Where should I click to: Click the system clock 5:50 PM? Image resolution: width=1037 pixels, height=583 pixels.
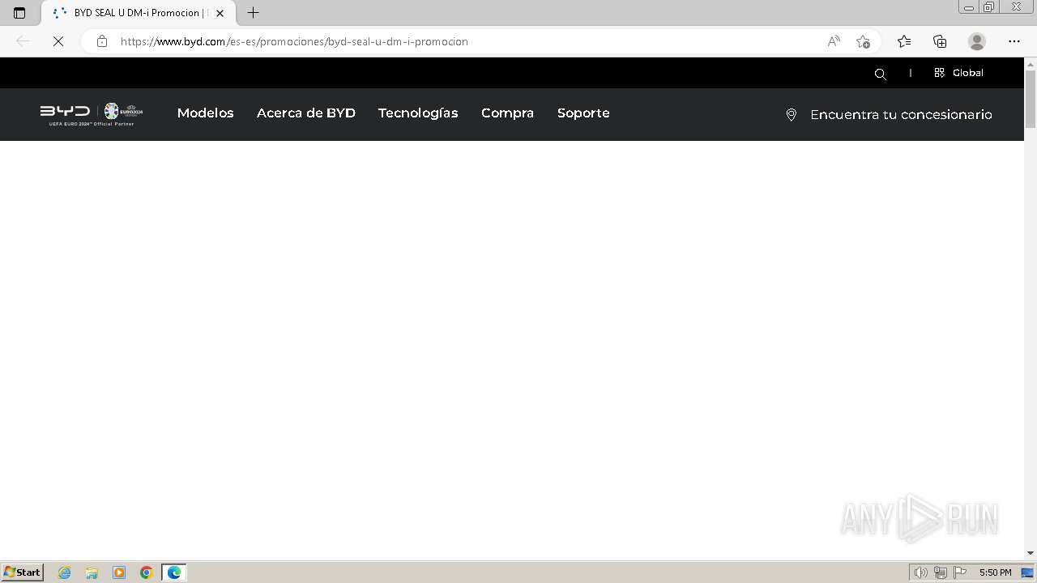[995, 572]
